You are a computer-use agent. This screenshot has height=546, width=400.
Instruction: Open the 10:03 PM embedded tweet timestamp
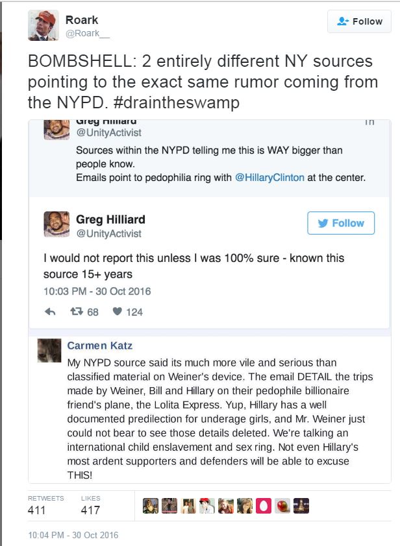tap(97, 291)
